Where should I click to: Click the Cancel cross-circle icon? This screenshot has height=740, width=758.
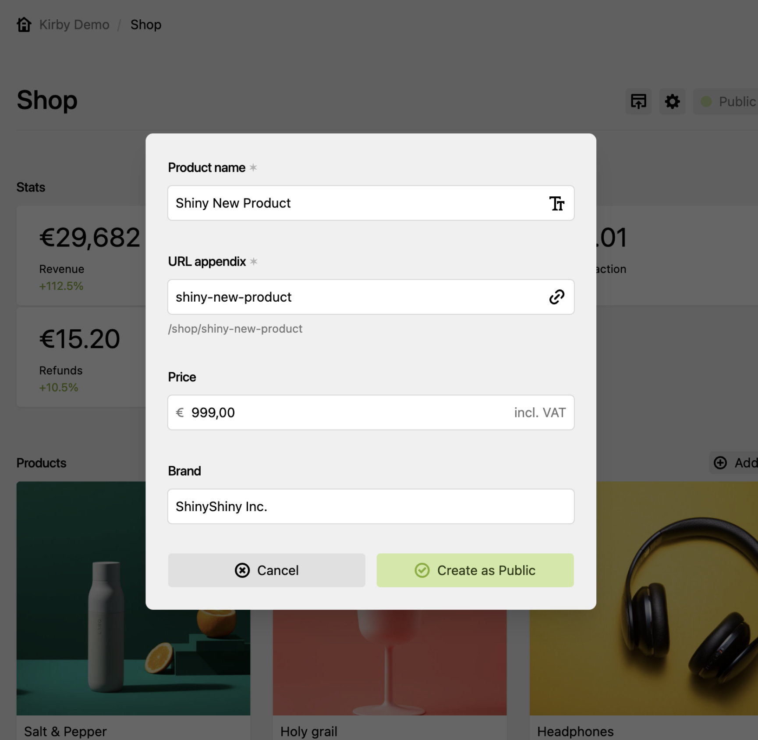pos(242,570)
